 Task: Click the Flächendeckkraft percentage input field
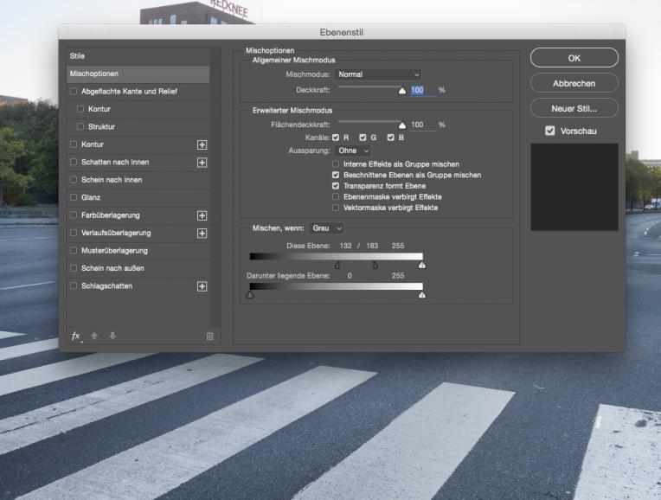pyautogui.click(x=423, y=125)
